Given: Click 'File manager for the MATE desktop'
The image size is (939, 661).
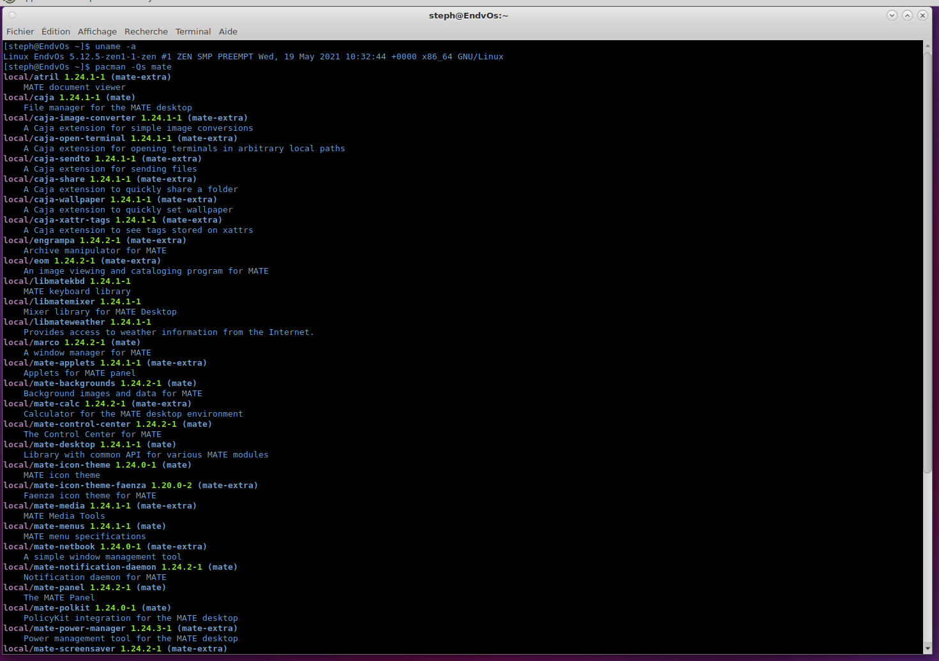Looking at the screenshot, I should point(108,108).
